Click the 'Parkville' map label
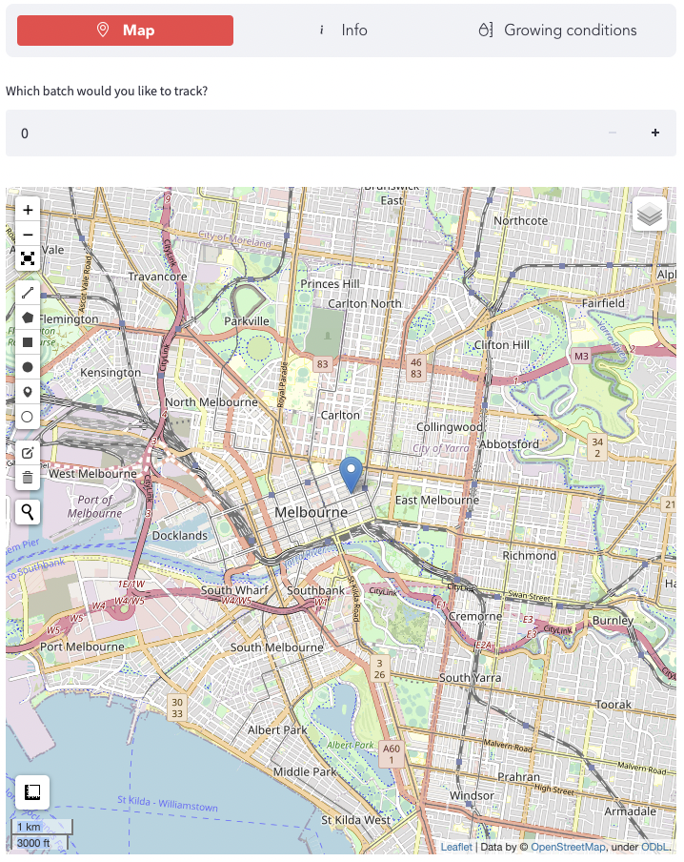 (247, 321)
